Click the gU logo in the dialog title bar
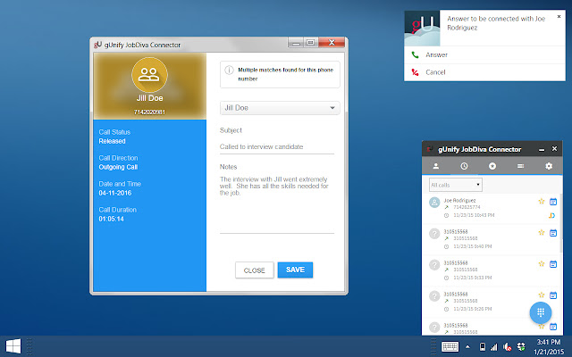The image size is (572, 357). (x=97, y=45)
